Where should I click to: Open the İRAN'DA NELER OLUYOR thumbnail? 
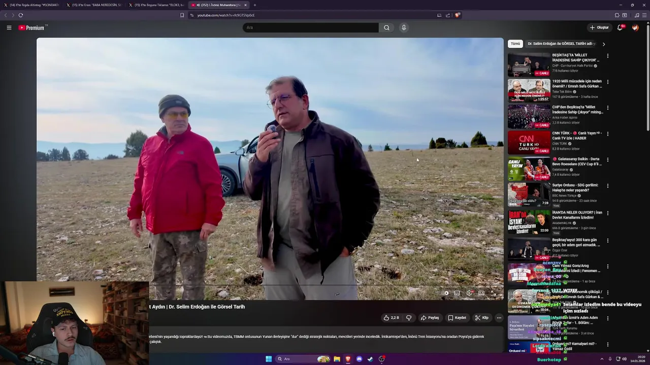tap(529, 222)
